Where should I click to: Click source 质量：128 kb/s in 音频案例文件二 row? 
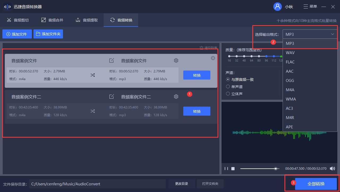coord(55,115)
